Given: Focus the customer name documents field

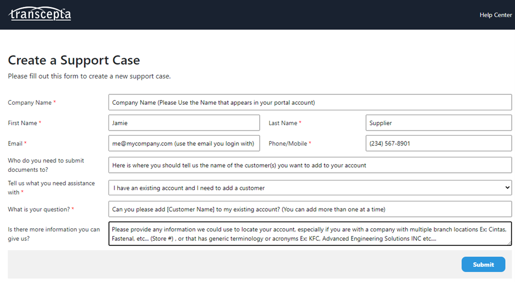Looking at the screenshot, I should point(310,165).
